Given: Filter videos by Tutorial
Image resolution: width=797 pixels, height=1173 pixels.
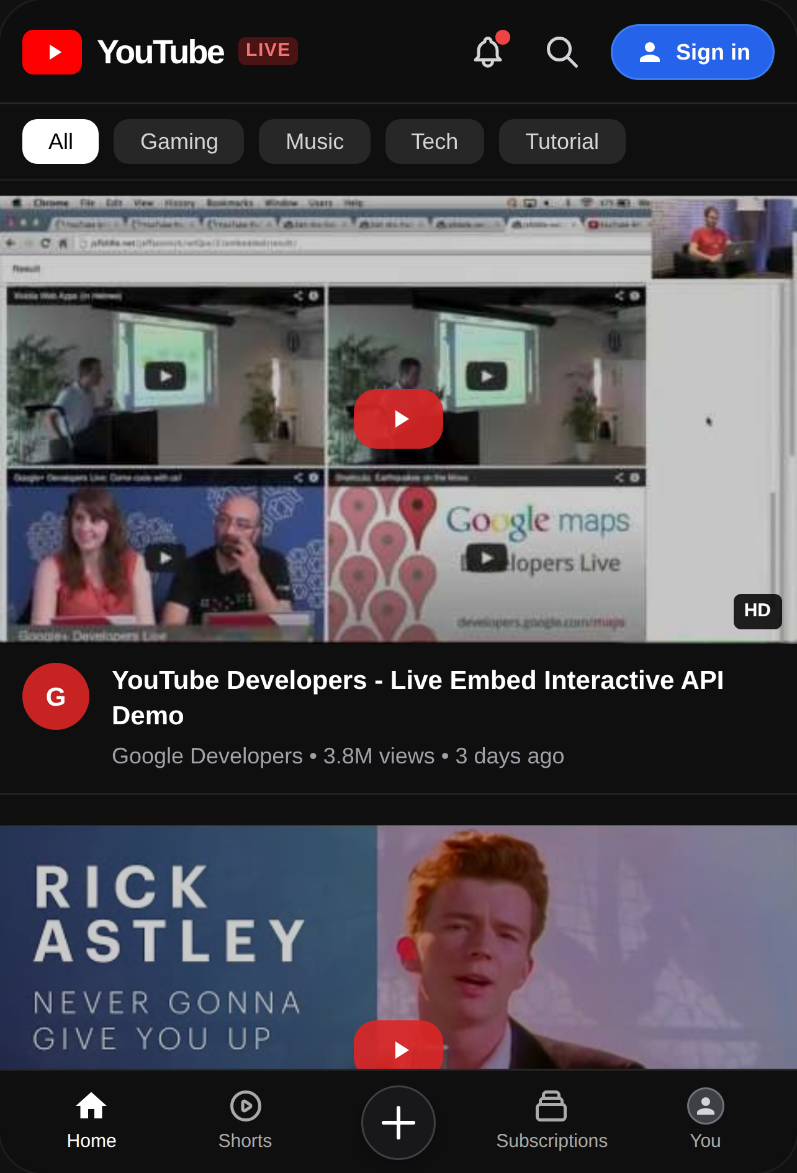Looking at the screenshot, I should click(x=562, y=142).
